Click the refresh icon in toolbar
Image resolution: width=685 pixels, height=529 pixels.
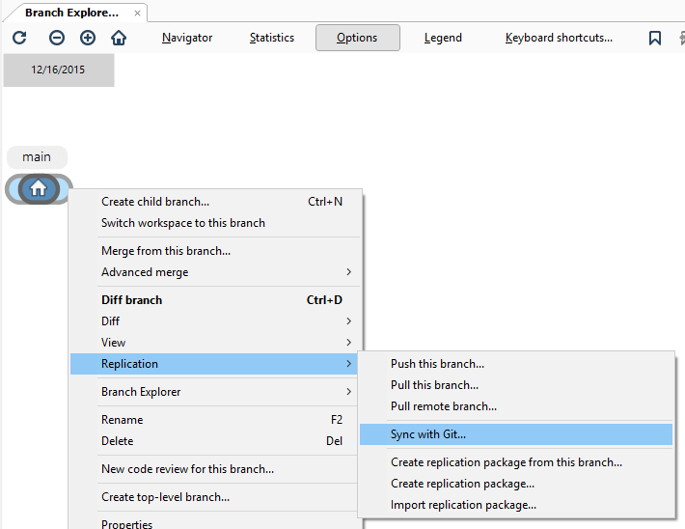point(19,38)
